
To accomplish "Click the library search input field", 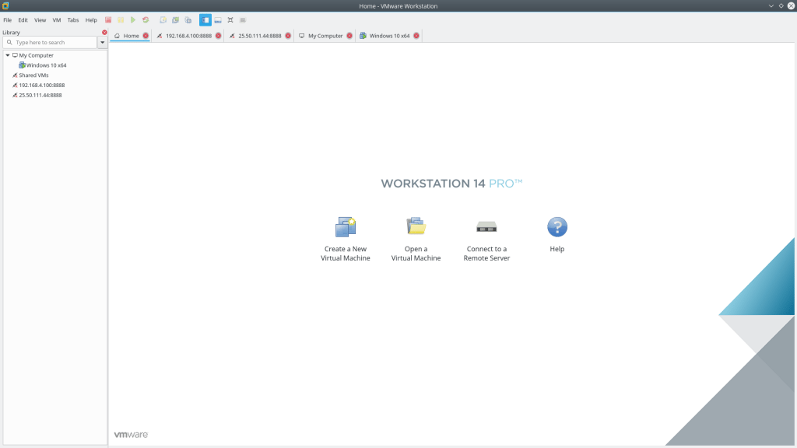I will coord(50,43).
